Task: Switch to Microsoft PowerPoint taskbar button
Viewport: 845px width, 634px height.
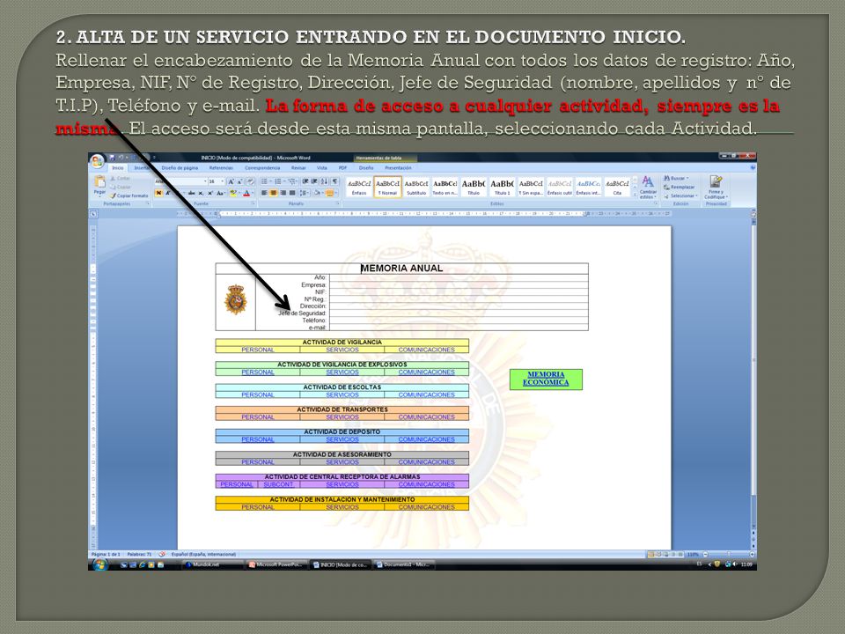Action: pyautogui.click(x=277, y=565)
